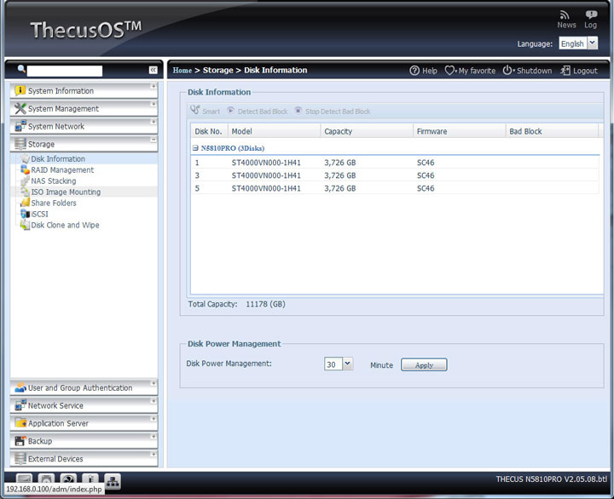Open ISO Image Mounting menu item
Screen dimensions: 614x499
coord(66,192)
